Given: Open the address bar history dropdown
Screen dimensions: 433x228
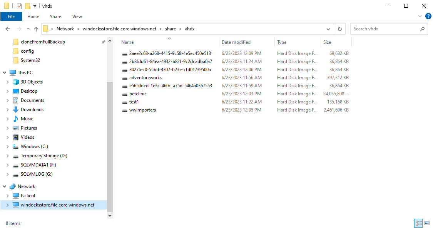Looking at the screenshot, I should [328, 29].
